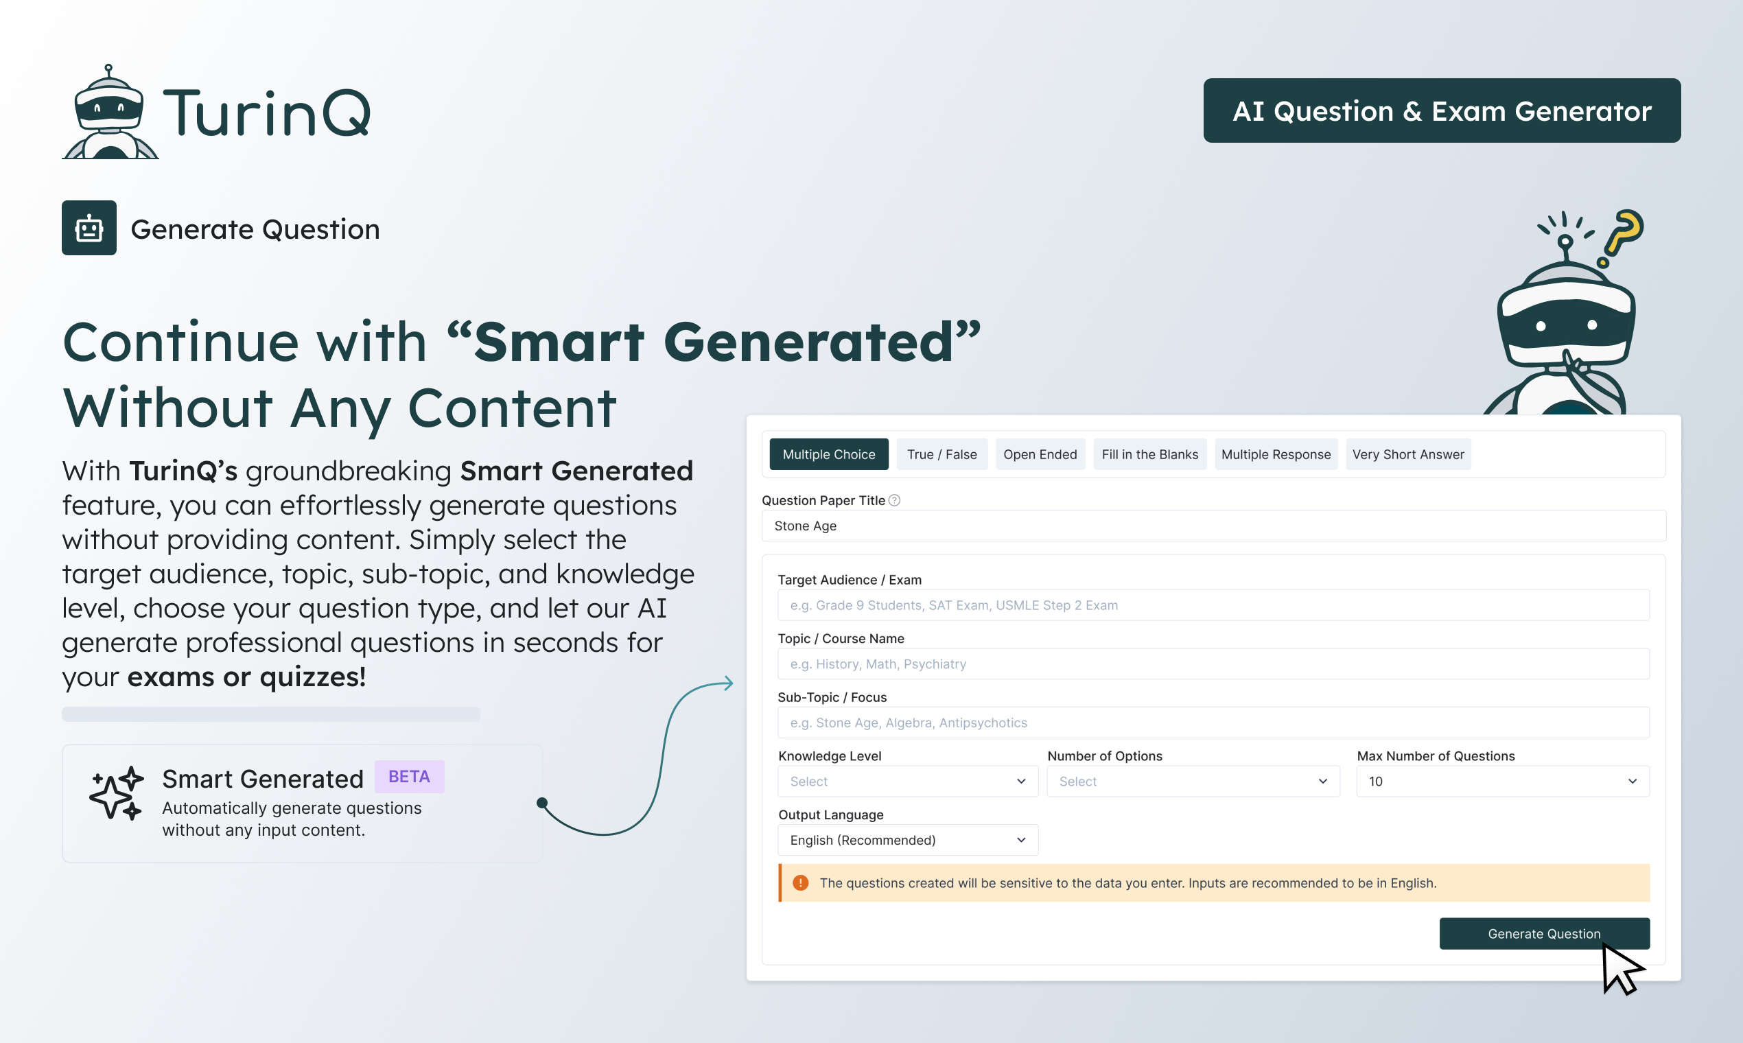
Task: Select the Open Ended question type tab
Action: pyautogui.click(x=1040, y=454)
